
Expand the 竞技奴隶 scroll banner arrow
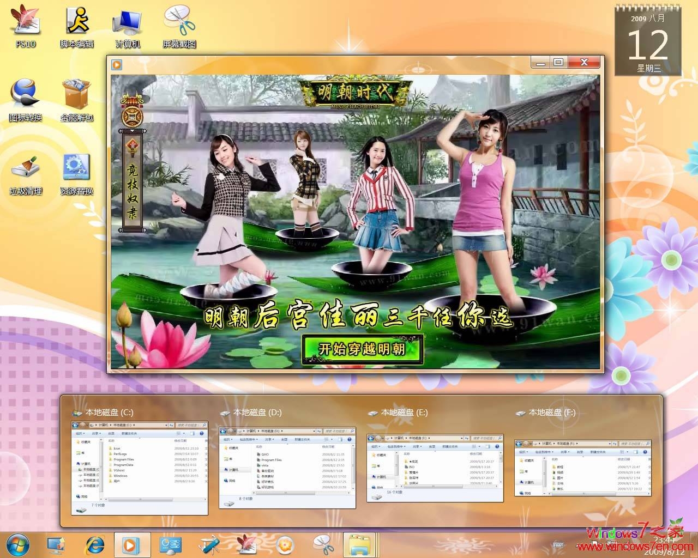click(131, 131)
